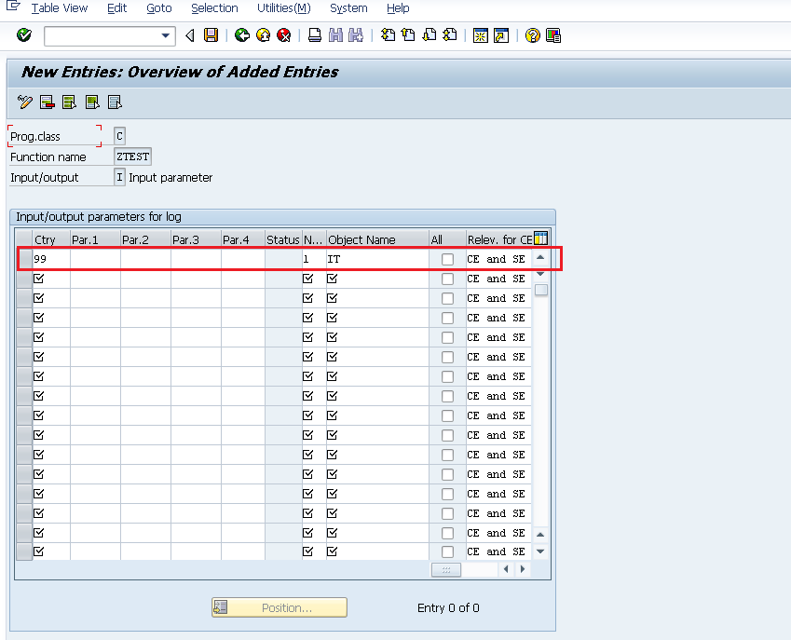The image size is (791, 640).
Task: Tick the All checkbox in the third table row
Action: coord(447,298)
